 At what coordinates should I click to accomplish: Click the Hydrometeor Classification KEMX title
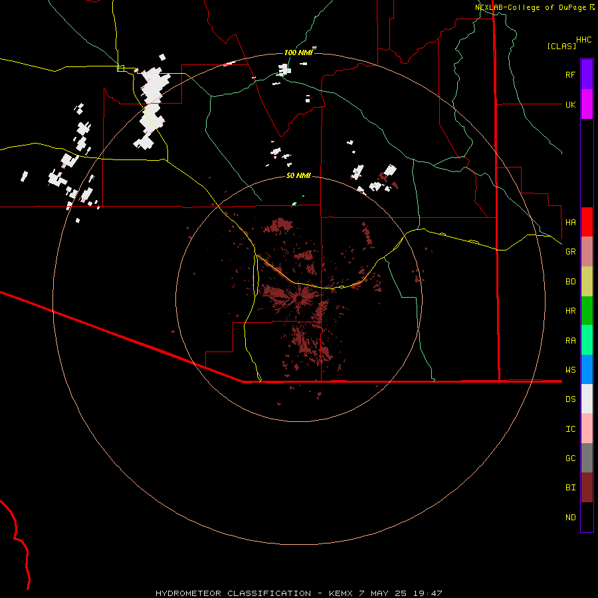pyautogui.click(x=298, y=593)
